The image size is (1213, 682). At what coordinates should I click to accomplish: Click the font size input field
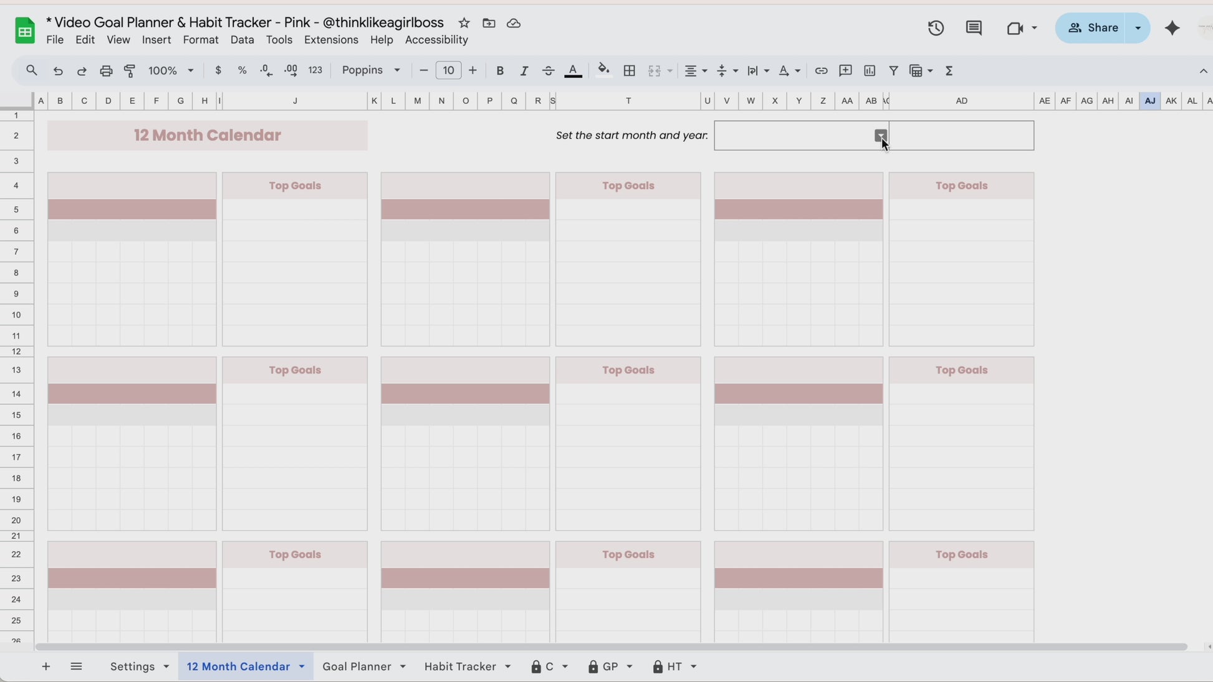[x=448, y=70]
